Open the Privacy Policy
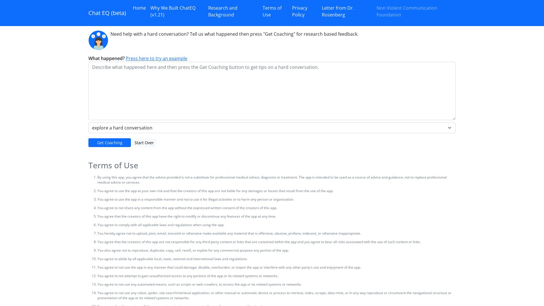544x306 pixels. point(299,11)
